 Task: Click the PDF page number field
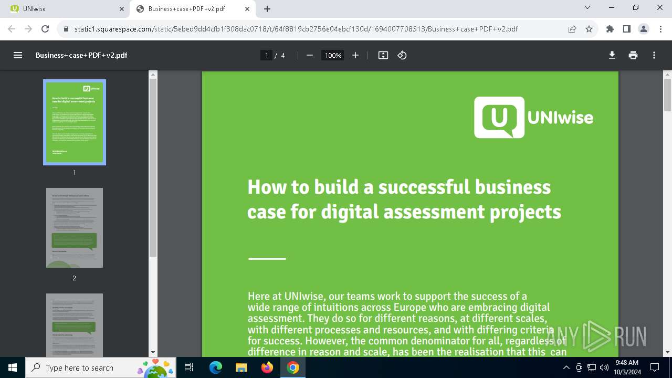[x=267, y=55]
